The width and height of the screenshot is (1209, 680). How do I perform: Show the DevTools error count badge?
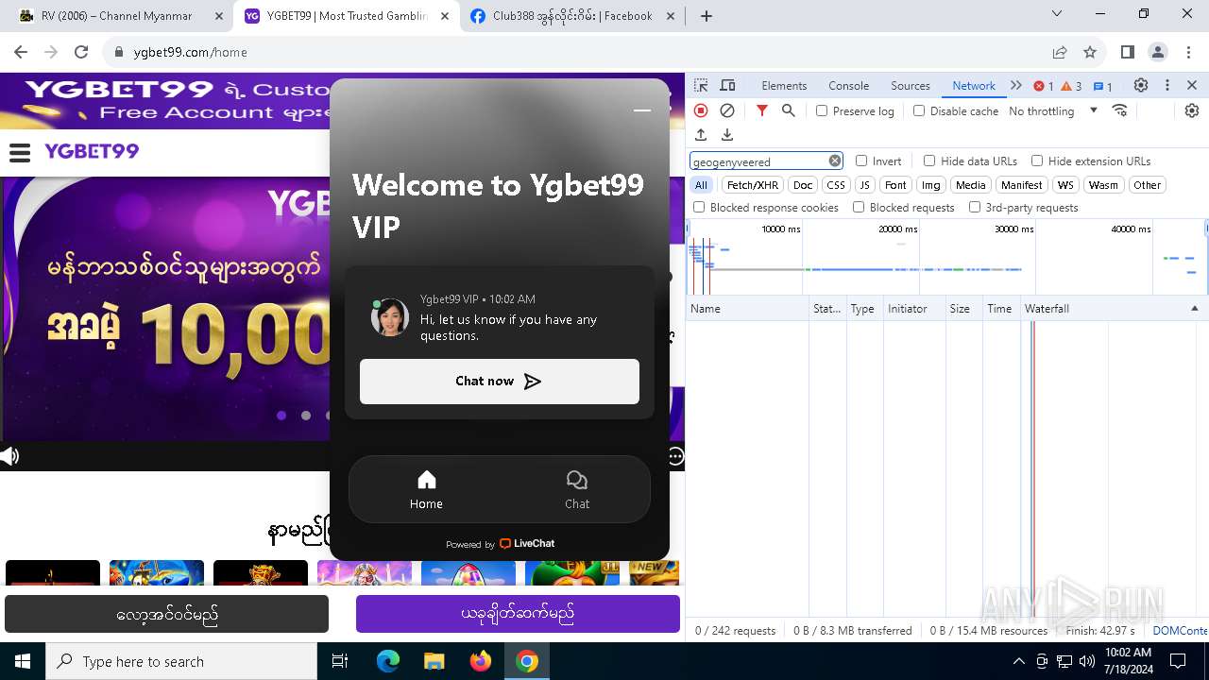click(x=1044, y=86)
